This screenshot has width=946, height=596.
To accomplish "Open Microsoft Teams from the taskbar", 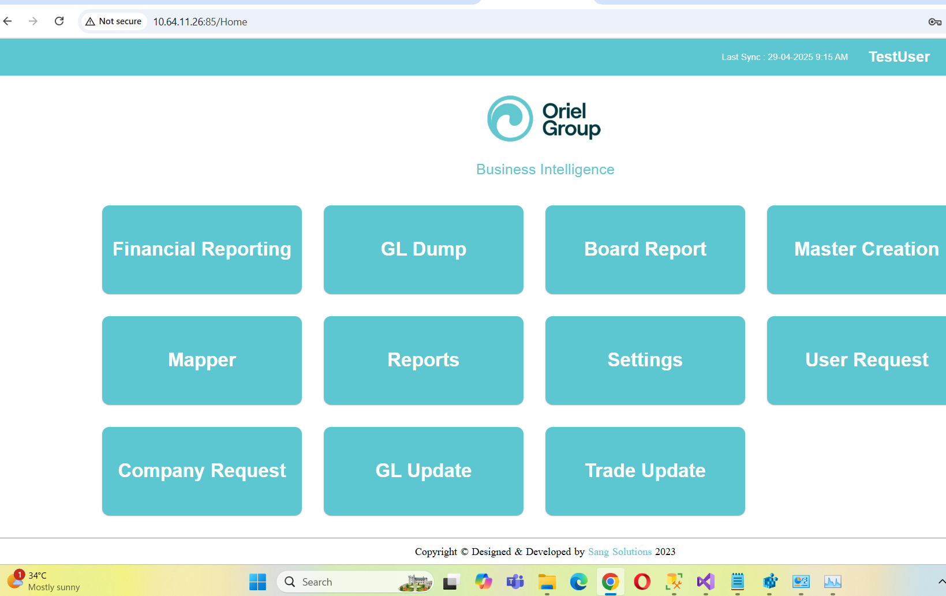I will point(515,582).
